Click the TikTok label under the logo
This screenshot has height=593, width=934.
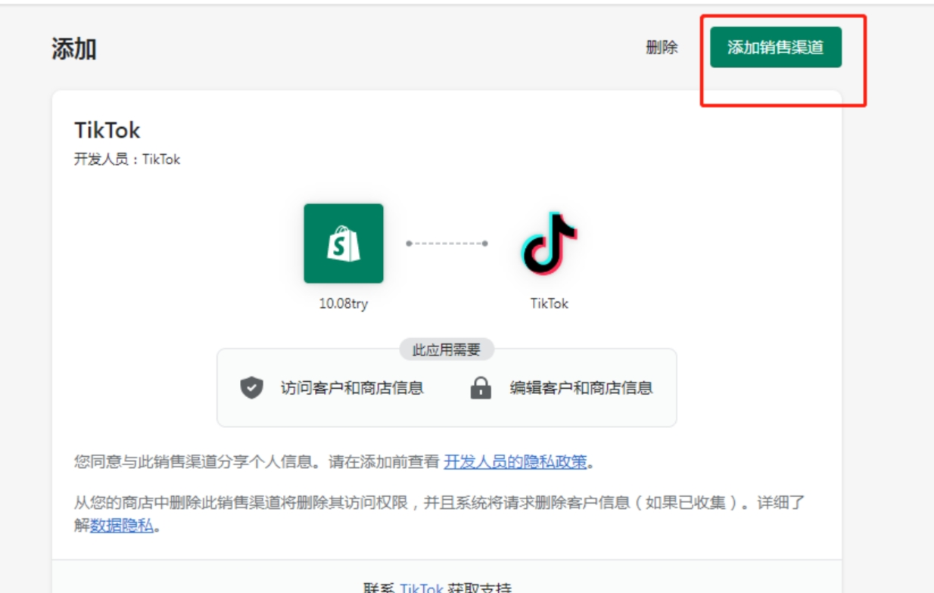[550, 303]
